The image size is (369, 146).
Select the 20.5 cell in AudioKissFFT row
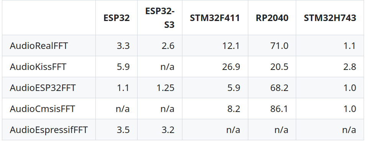point(279,67)
